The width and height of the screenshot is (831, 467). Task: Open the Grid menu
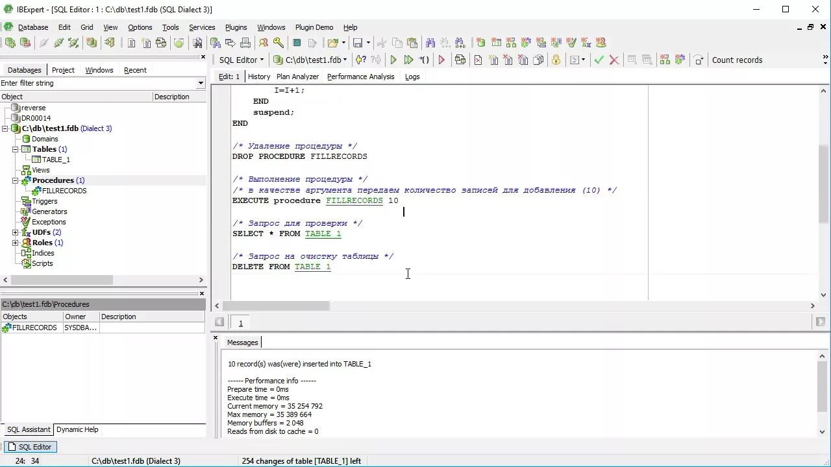click(87, 27)
